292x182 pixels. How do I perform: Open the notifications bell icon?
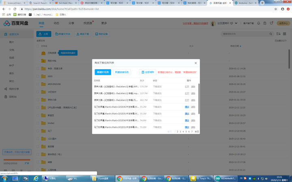[x=258, y=23]
